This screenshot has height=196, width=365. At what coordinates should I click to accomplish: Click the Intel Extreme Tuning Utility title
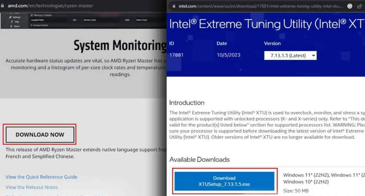(267, 24)
